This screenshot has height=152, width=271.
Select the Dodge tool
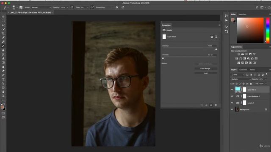[x=3, y=71]
